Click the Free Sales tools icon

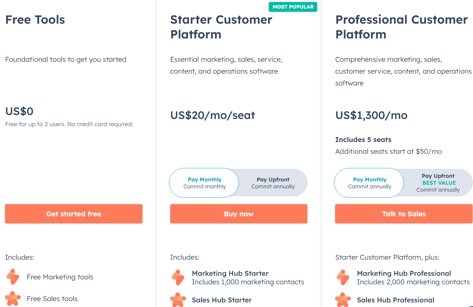pos(13,298)
